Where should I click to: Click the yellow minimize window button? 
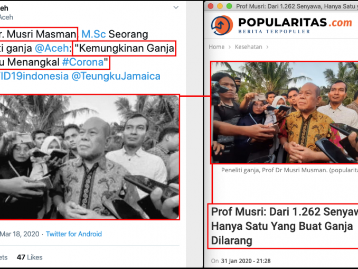point(220,6)
